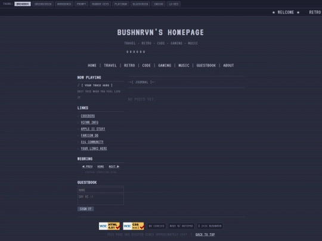Image resolution: width=322 pixels, height=241 pixels.
Task: Open the About page link
Action: [228, 65]
